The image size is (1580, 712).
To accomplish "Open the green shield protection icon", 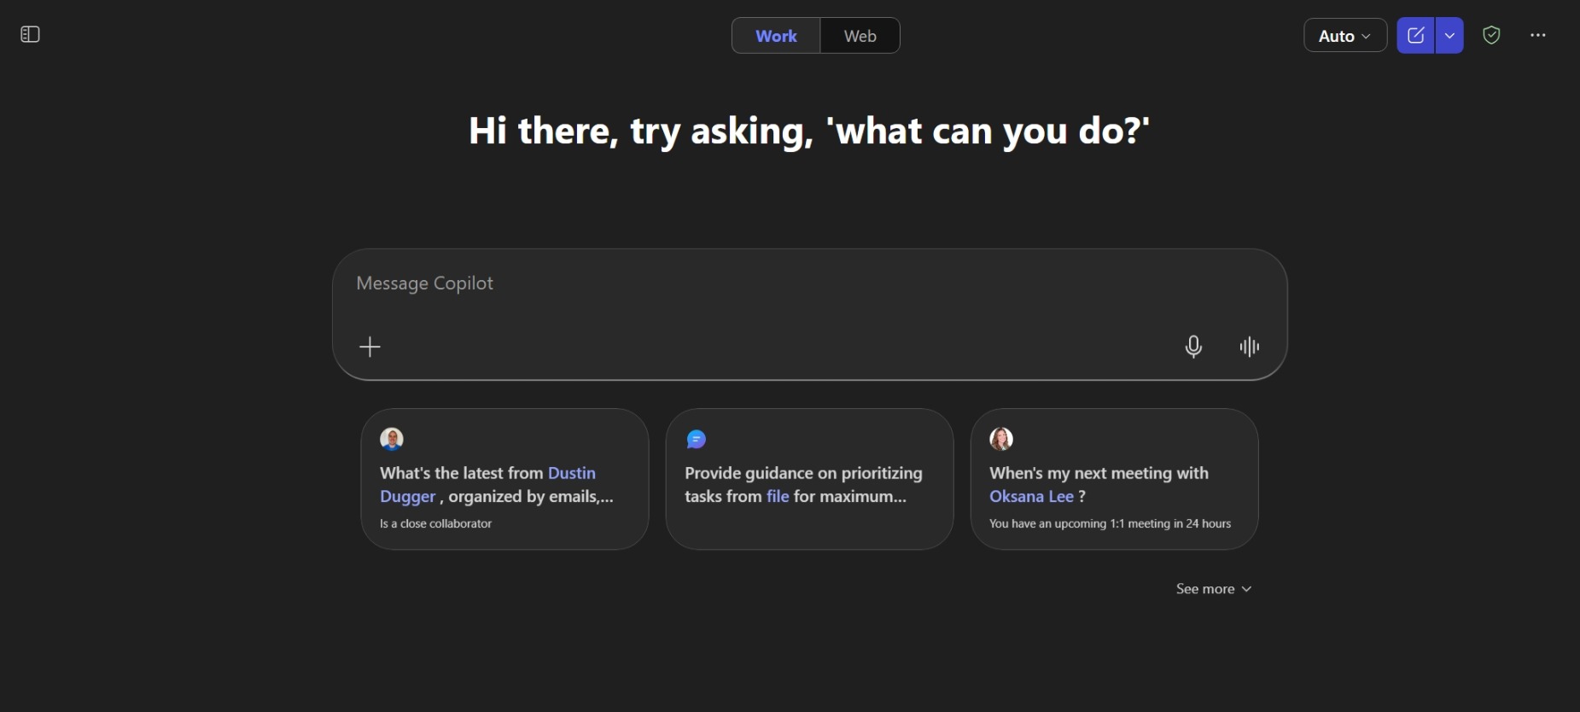I will click(x=1491, y=35).
